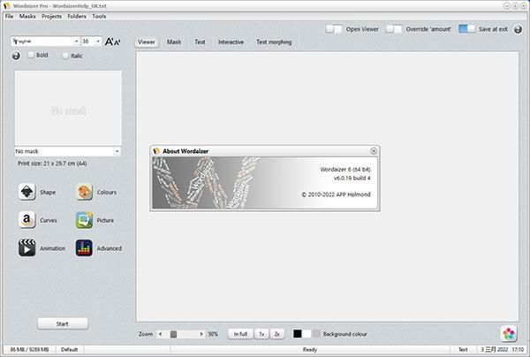Click the Default status bar entry
The height and width of the screenshot is (357, 530).
(69, 350)
